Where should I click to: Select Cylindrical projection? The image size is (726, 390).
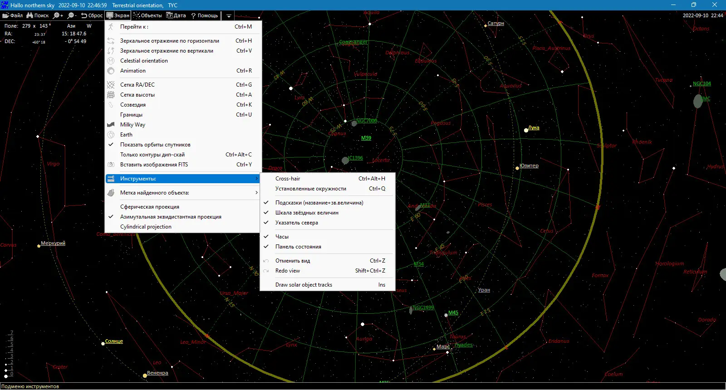[146, 227]
